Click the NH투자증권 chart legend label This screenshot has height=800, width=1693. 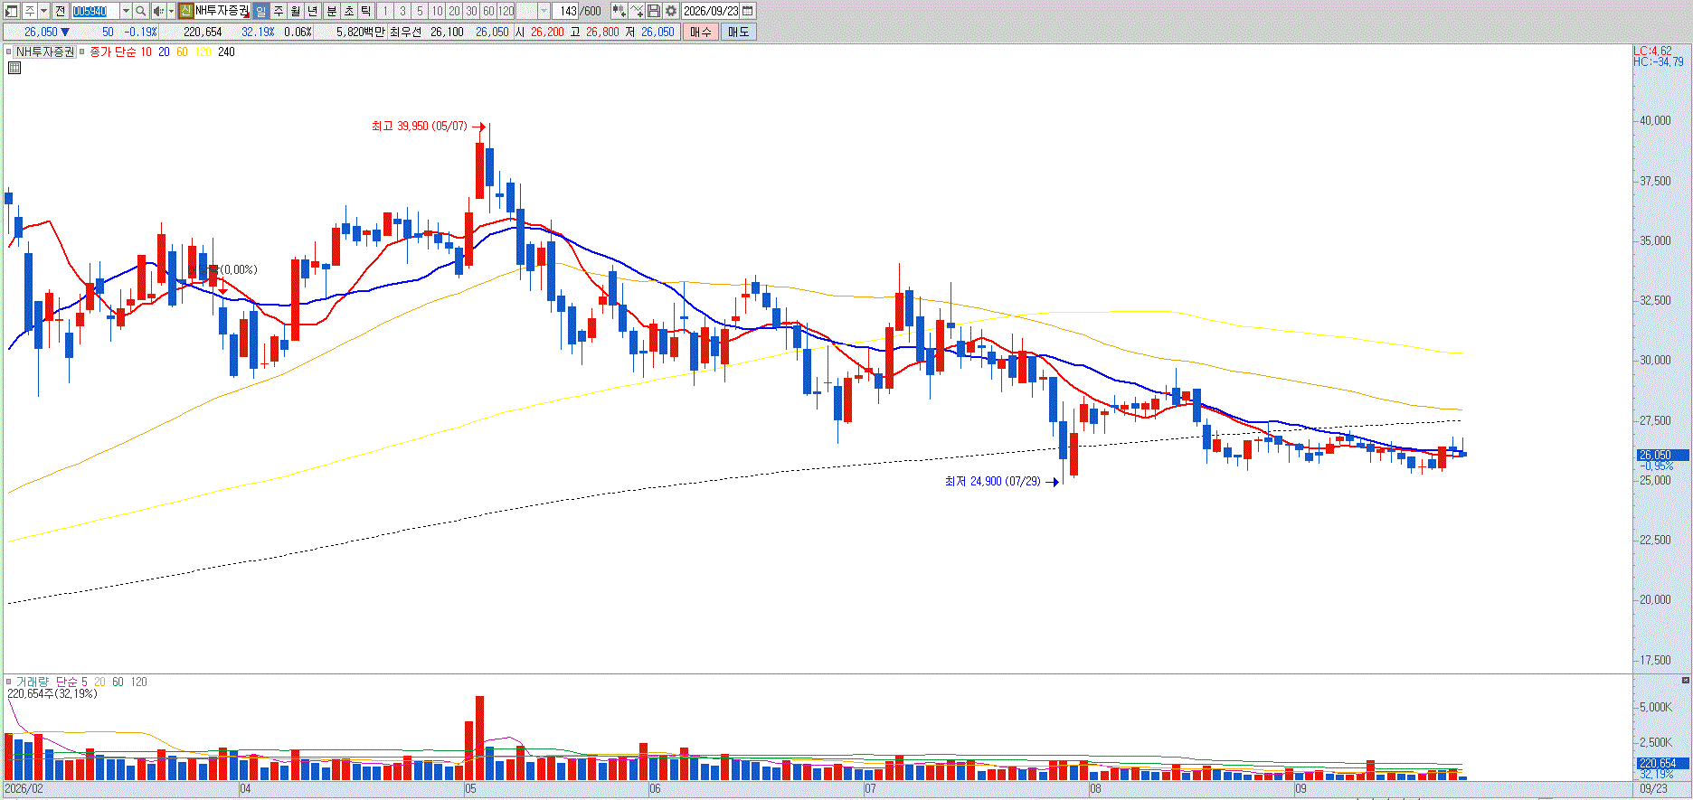pyautogui.click(x=45, y=52)
